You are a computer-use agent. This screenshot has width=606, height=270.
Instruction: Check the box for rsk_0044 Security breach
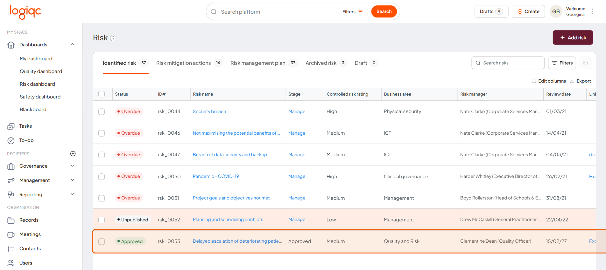(102, 112)
